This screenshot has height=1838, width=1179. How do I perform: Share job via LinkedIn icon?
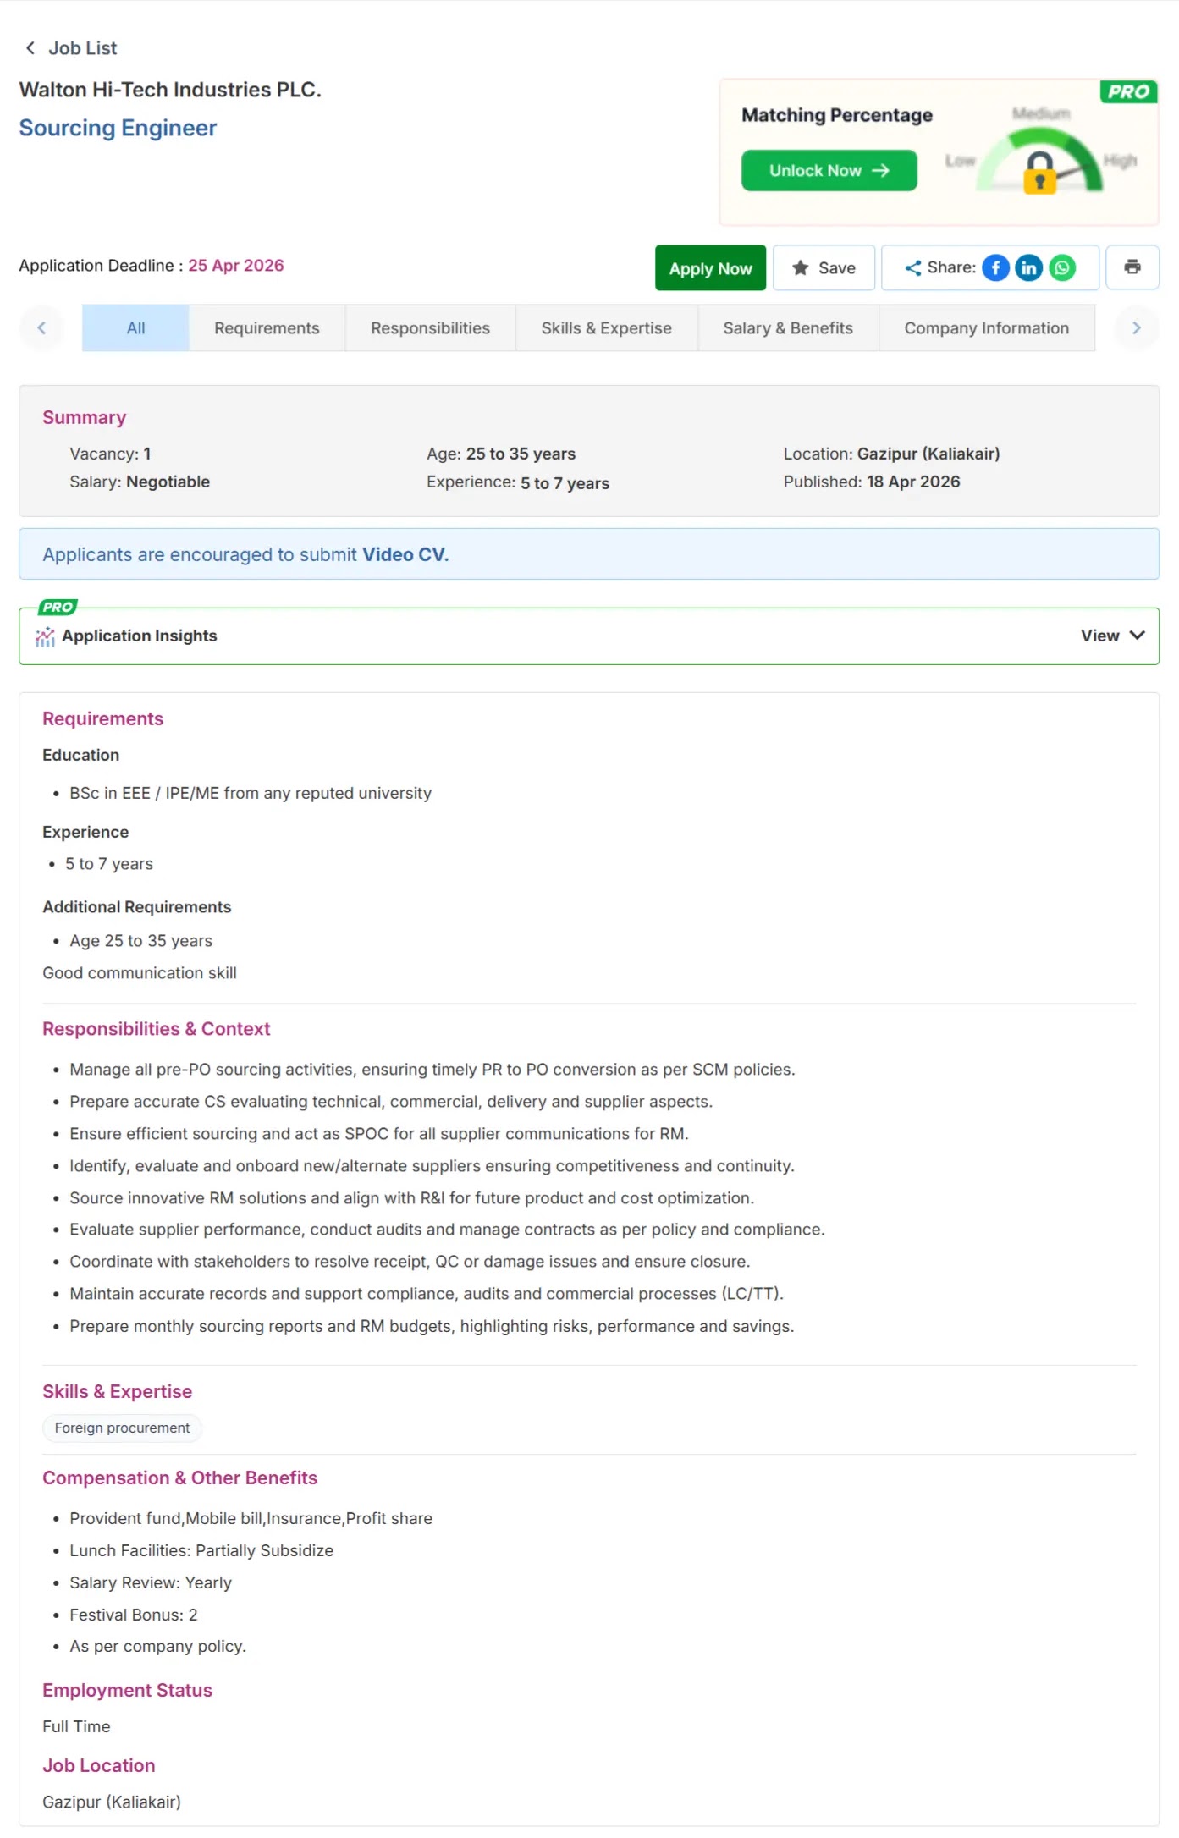tap(1028, 268)
